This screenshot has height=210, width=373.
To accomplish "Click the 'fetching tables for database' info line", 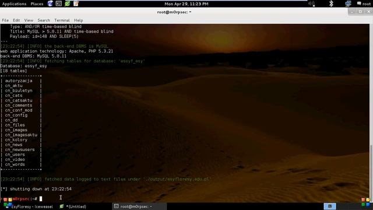I will [72, 61].
